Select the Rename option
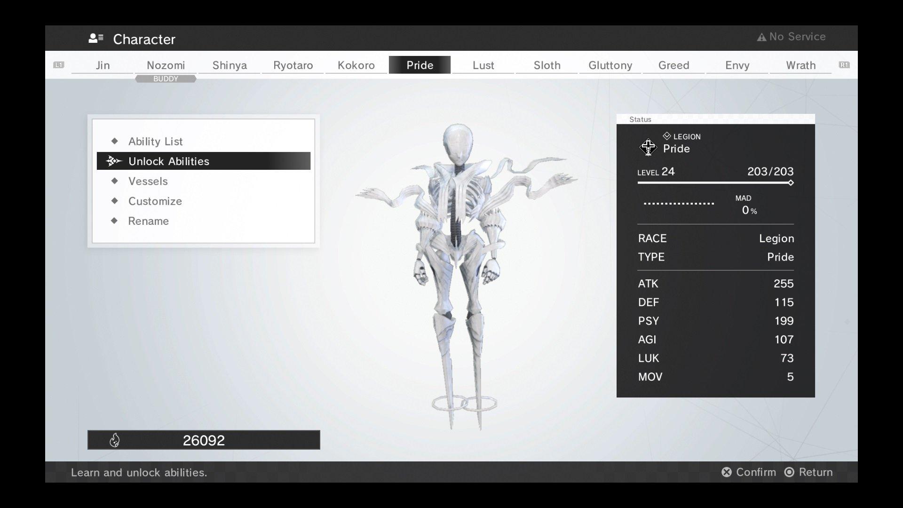 pyautogui.click(x=148, y=221)
